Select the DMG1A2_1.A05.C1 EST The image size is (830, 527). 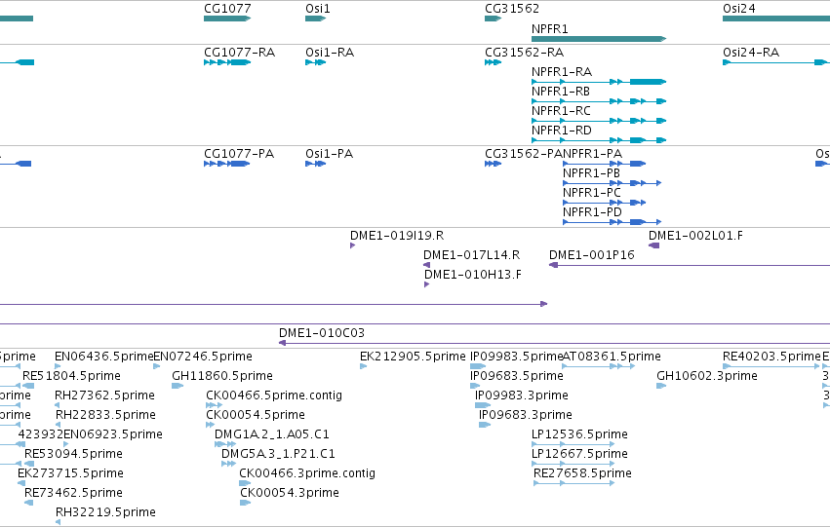(x=225, y=444)
